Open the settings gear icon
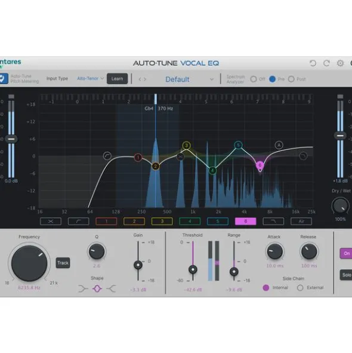The image size is (352, 353). [340, 63]
